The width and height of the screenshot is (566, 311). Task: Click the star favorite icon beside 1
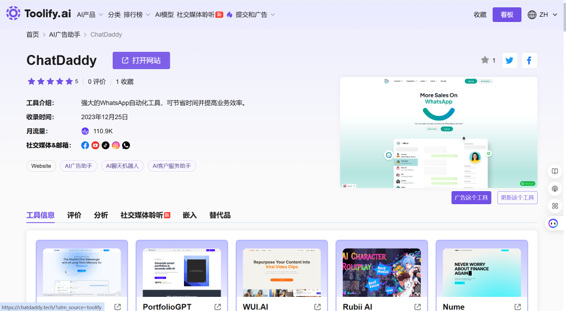pos(485,60)
